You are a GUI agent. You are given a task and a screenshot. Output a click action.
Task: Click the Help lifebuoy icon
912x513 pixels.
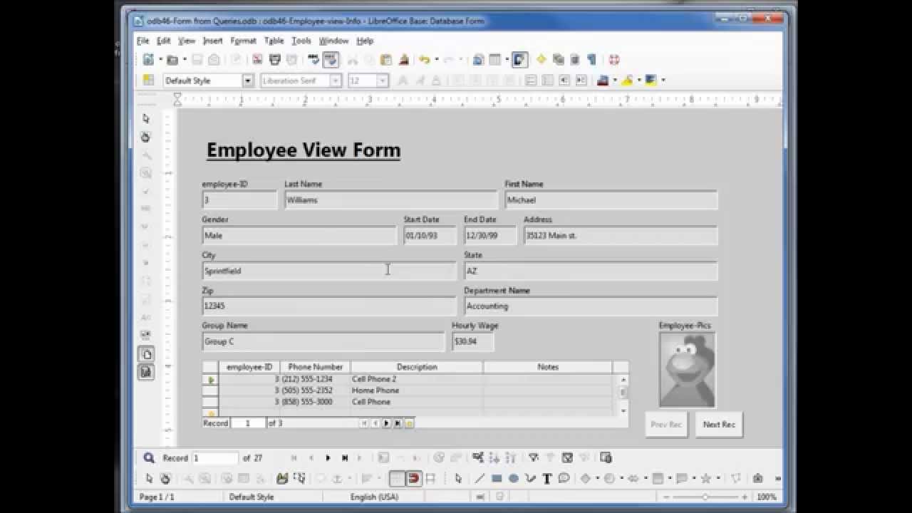pyautogui.click(x=613, y=60)
